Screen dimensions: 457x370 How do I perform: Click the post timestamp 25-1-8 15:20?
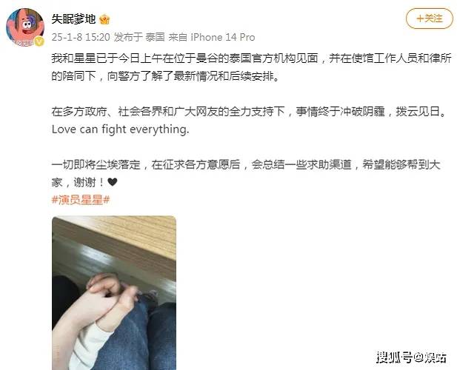[x=81, y=37]
